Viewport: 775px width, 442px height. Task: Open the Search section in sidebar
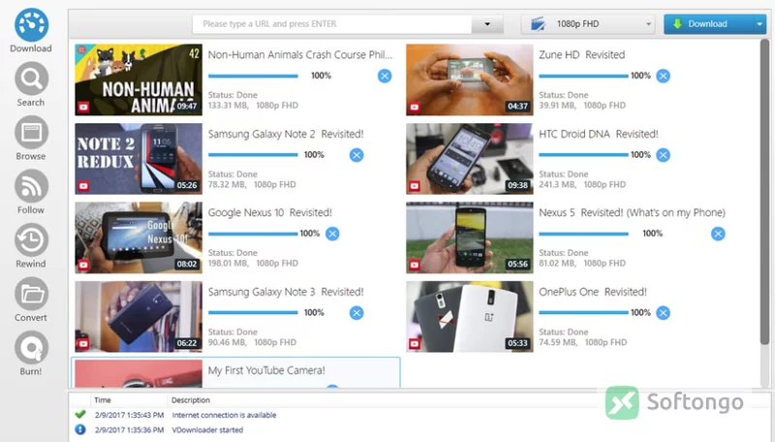click(31, 84)
